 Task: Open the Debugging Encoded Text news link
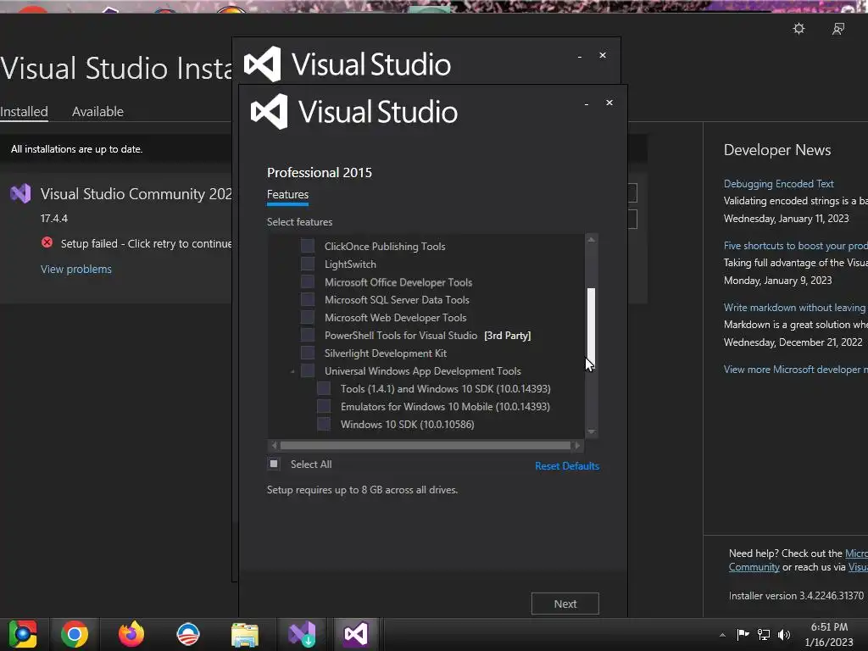tap(778, 184)
